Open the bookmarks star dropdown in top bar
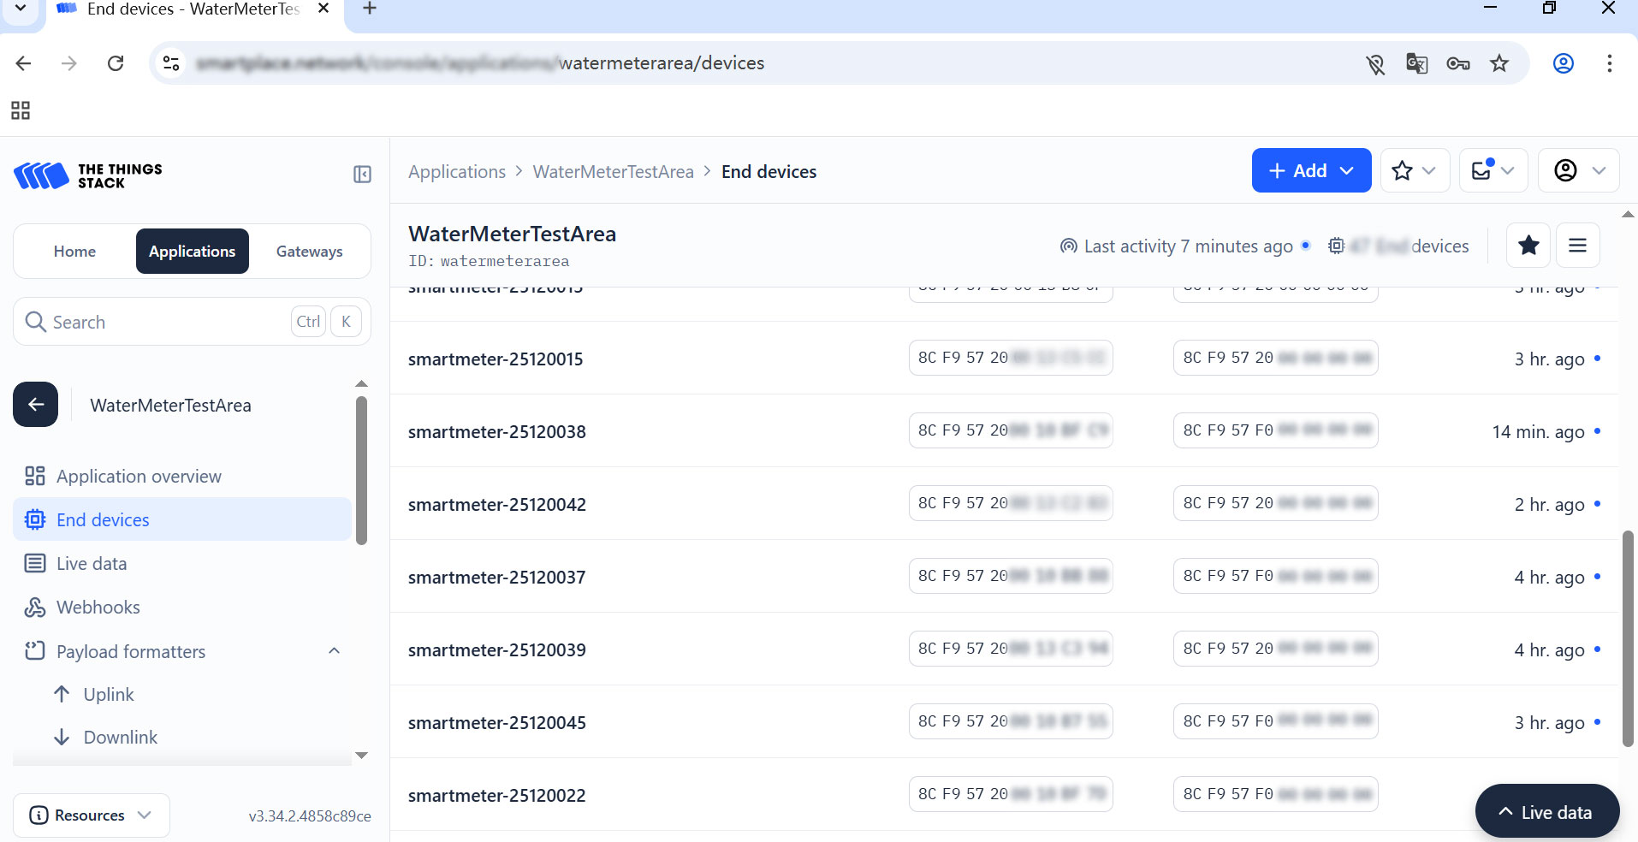Viewport: 1638px width, 842px height. 1414,171
